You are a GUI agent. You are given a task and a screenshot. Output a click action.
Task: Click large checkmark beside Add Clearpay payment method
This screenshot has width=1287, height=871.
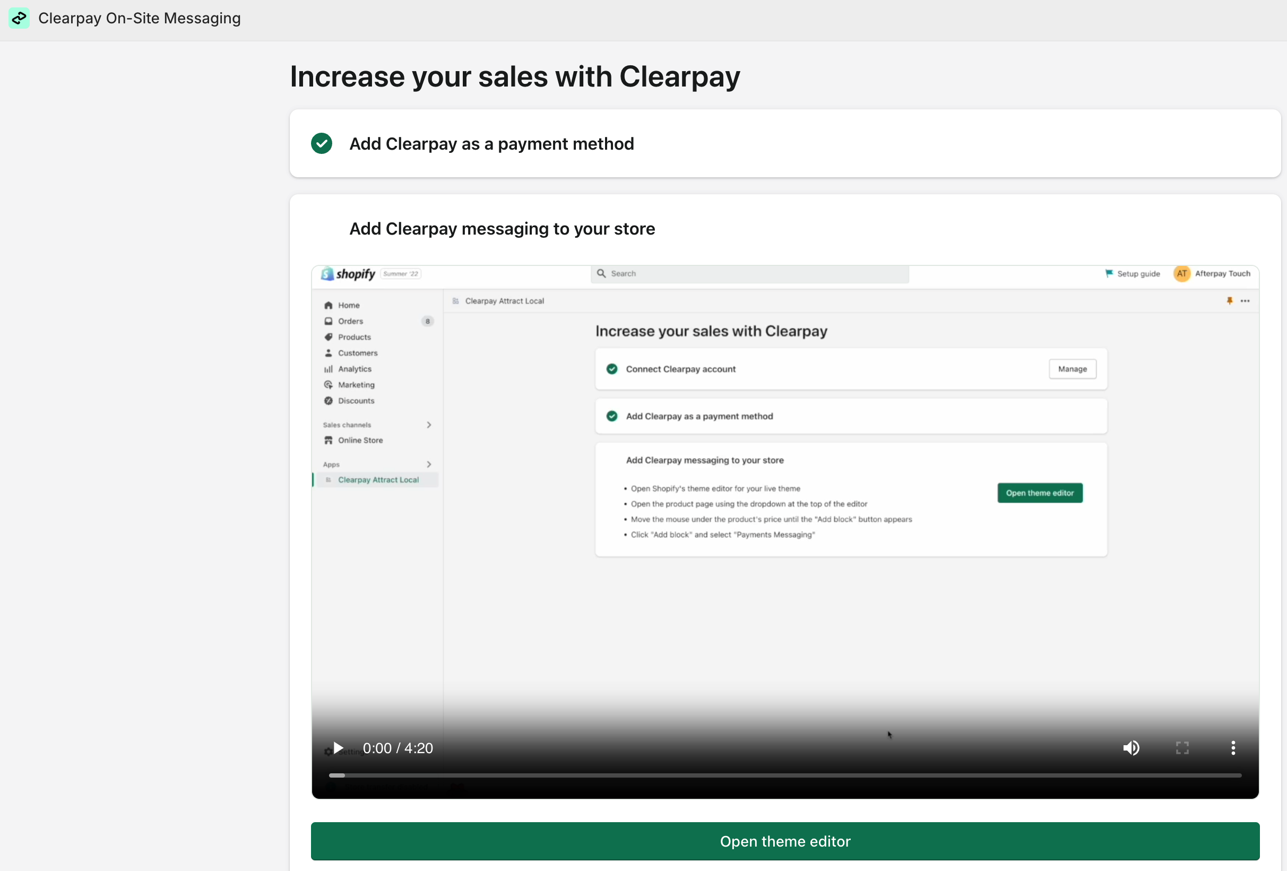(x=321, y=143)
